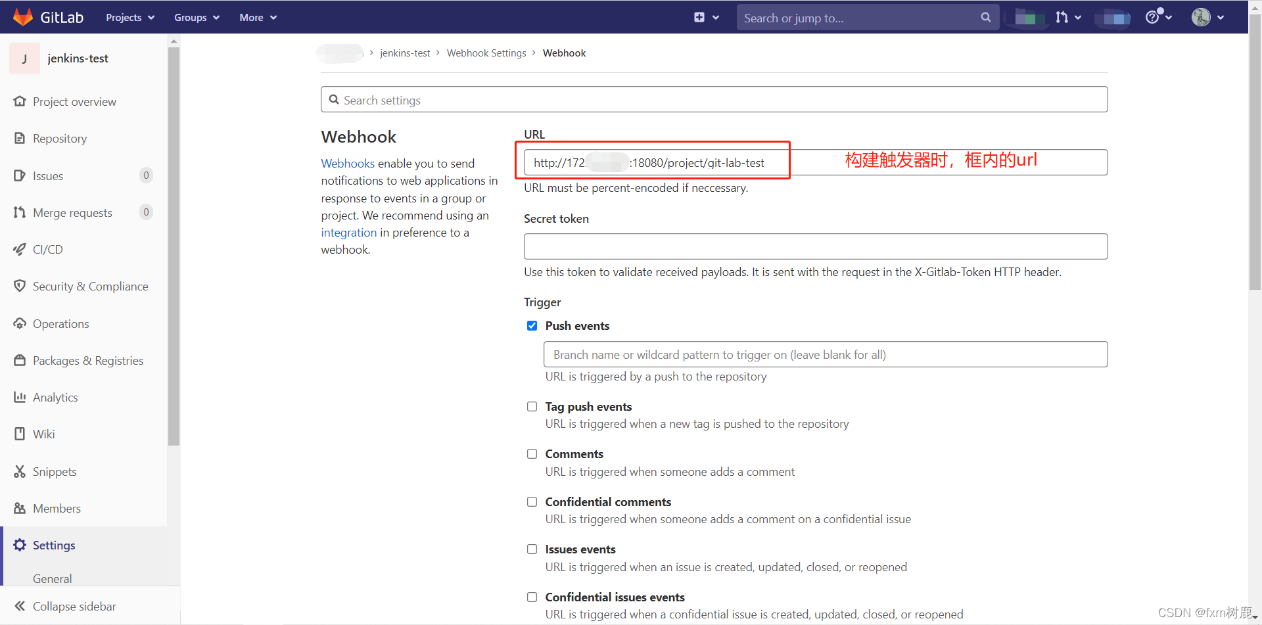Click the Operations cloud gear icon
Screen dimensions: 1262x625
[x=20, y=323]
